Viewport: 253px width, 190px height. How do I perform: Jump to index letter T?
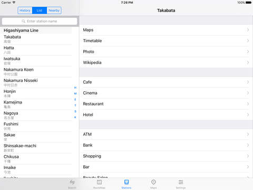click(75, 106)
